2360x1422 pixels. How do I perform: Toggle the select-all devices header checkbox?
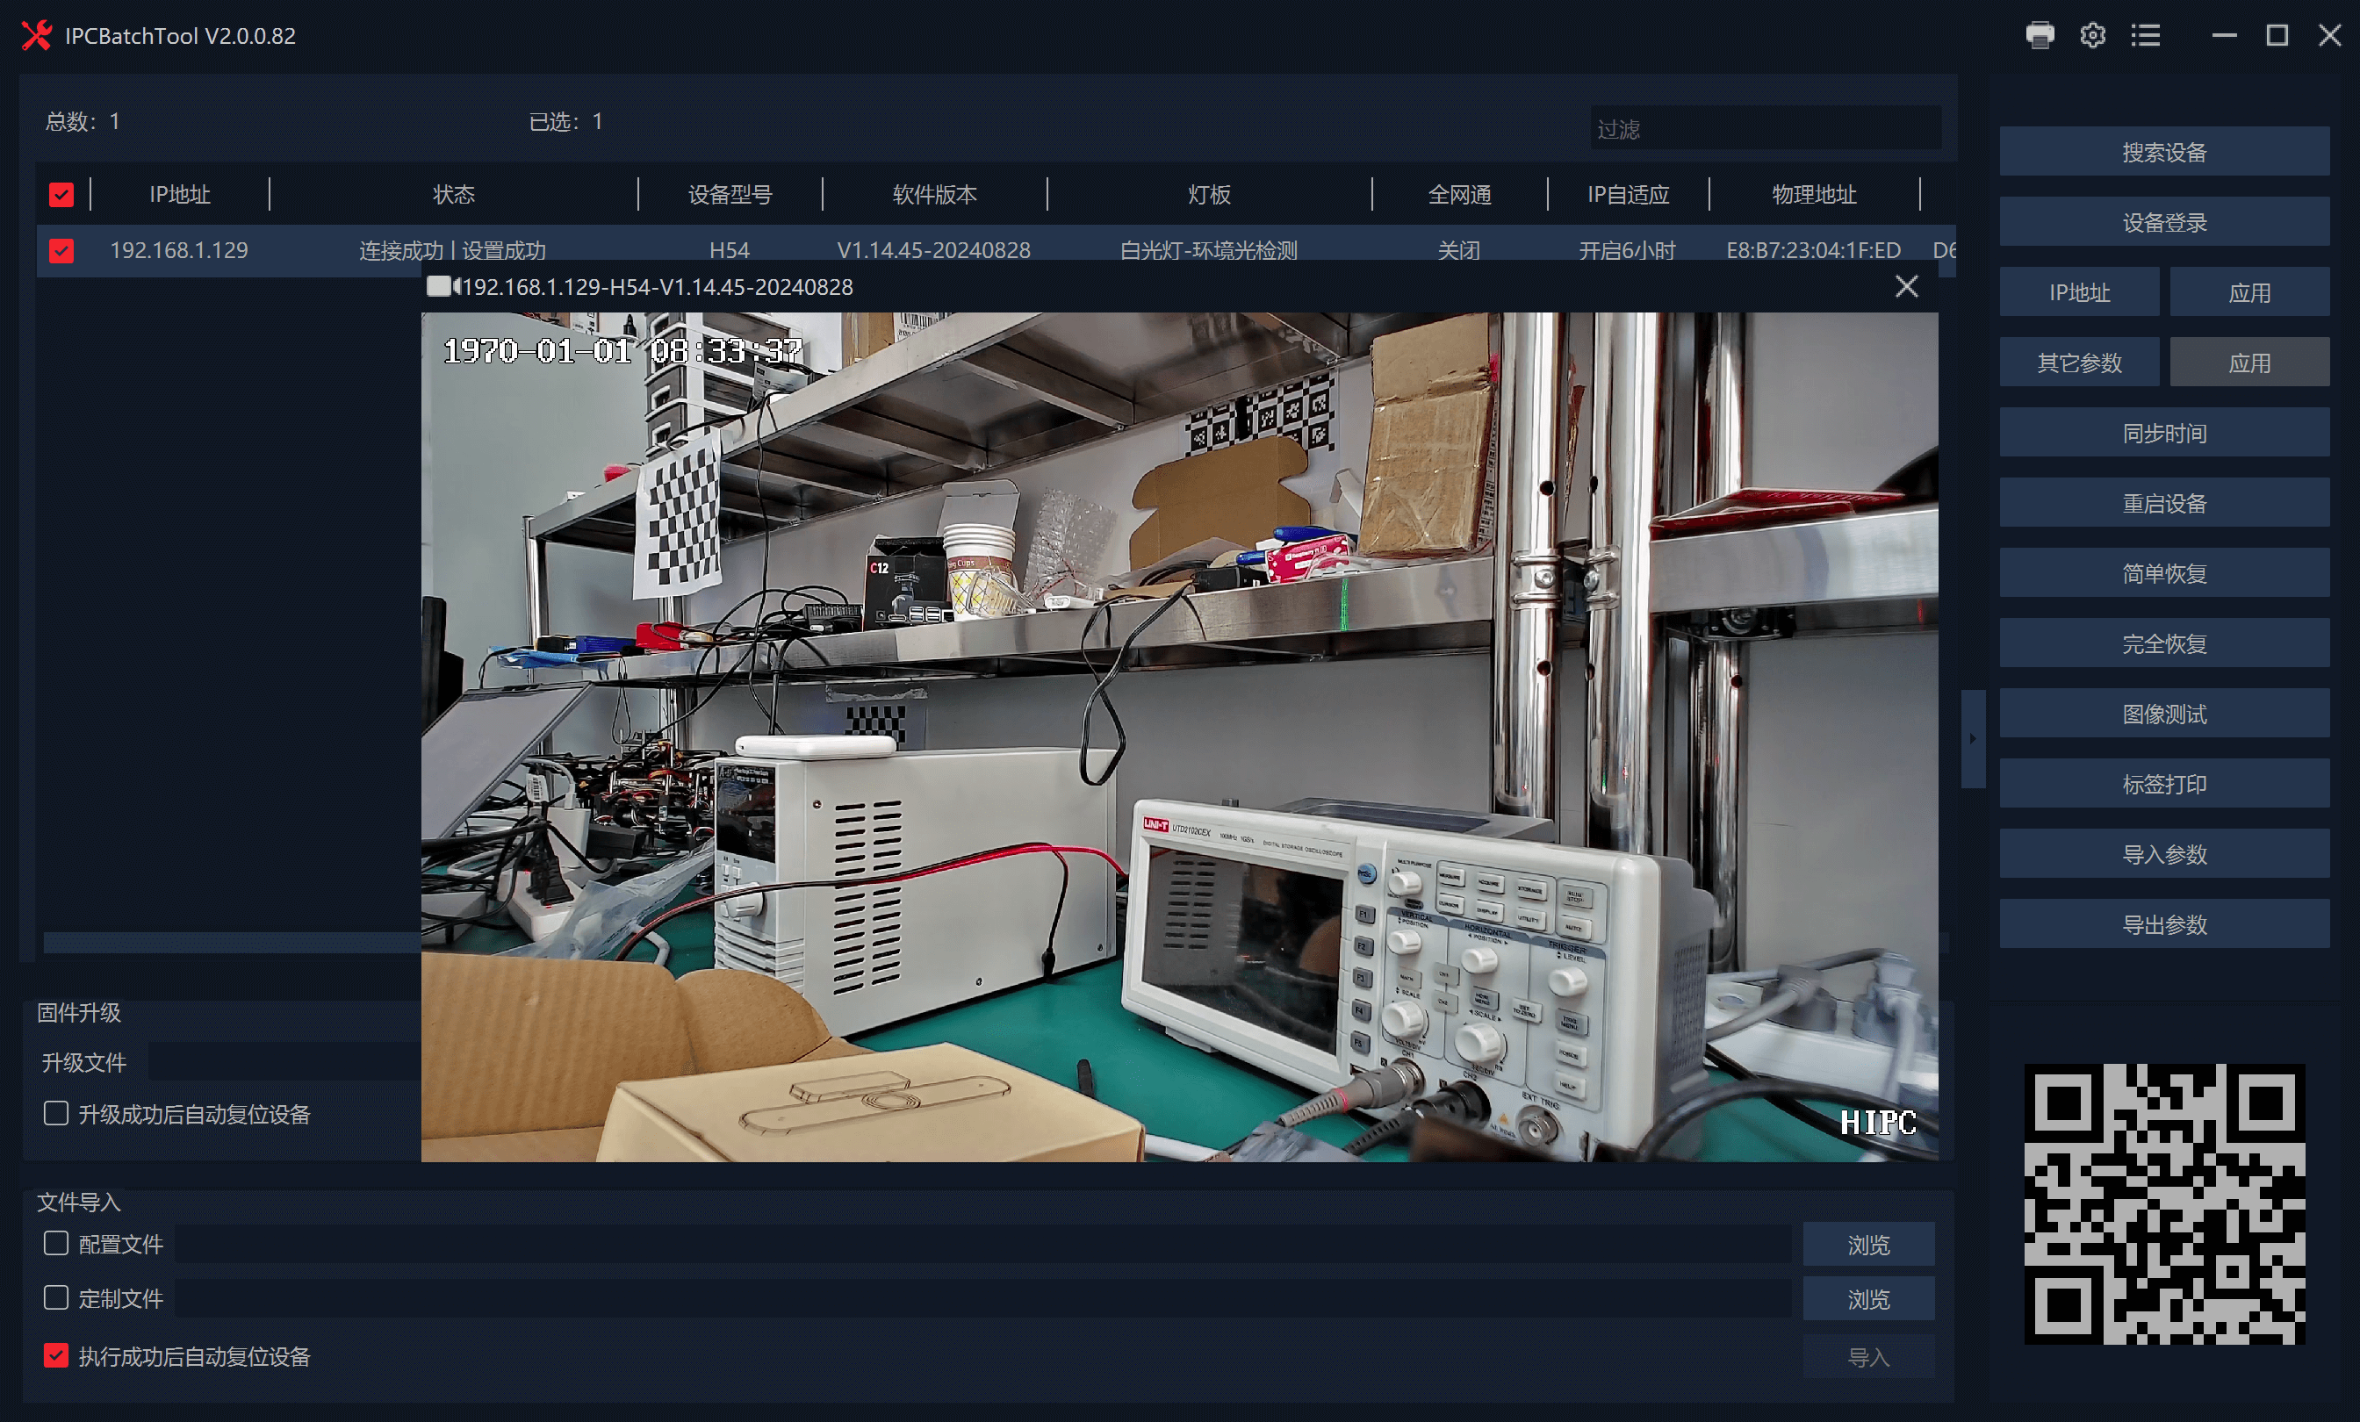coord(61,196)
